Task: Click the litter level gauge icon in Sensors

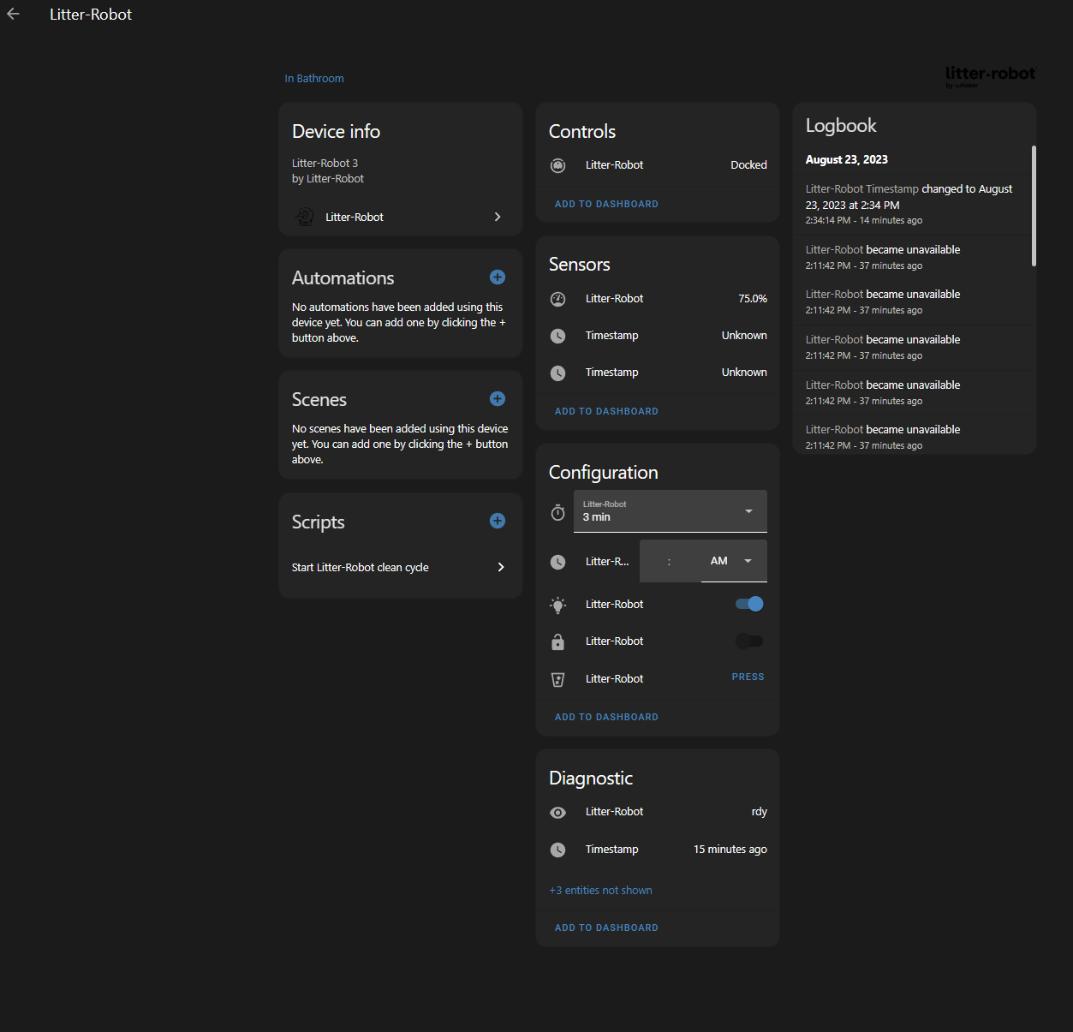Action: [x=557, y=299]
